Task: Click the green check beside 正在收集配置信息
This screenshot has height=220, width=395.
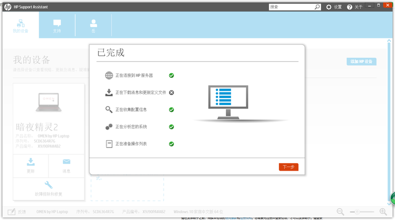Action: 172,110
